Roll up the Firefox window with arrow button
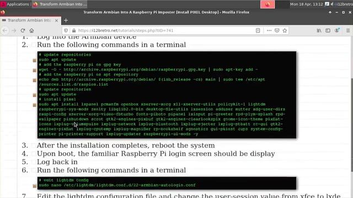The image size is (353, 198). tap(330, 12)
